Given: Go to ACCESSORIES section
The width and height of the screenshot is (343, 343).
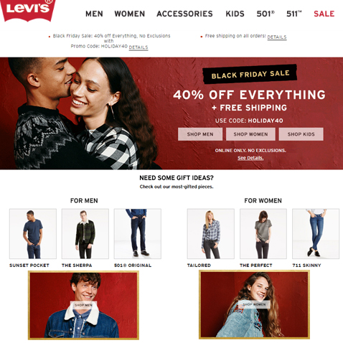Looking at the screenshot, I should point(184,14).
